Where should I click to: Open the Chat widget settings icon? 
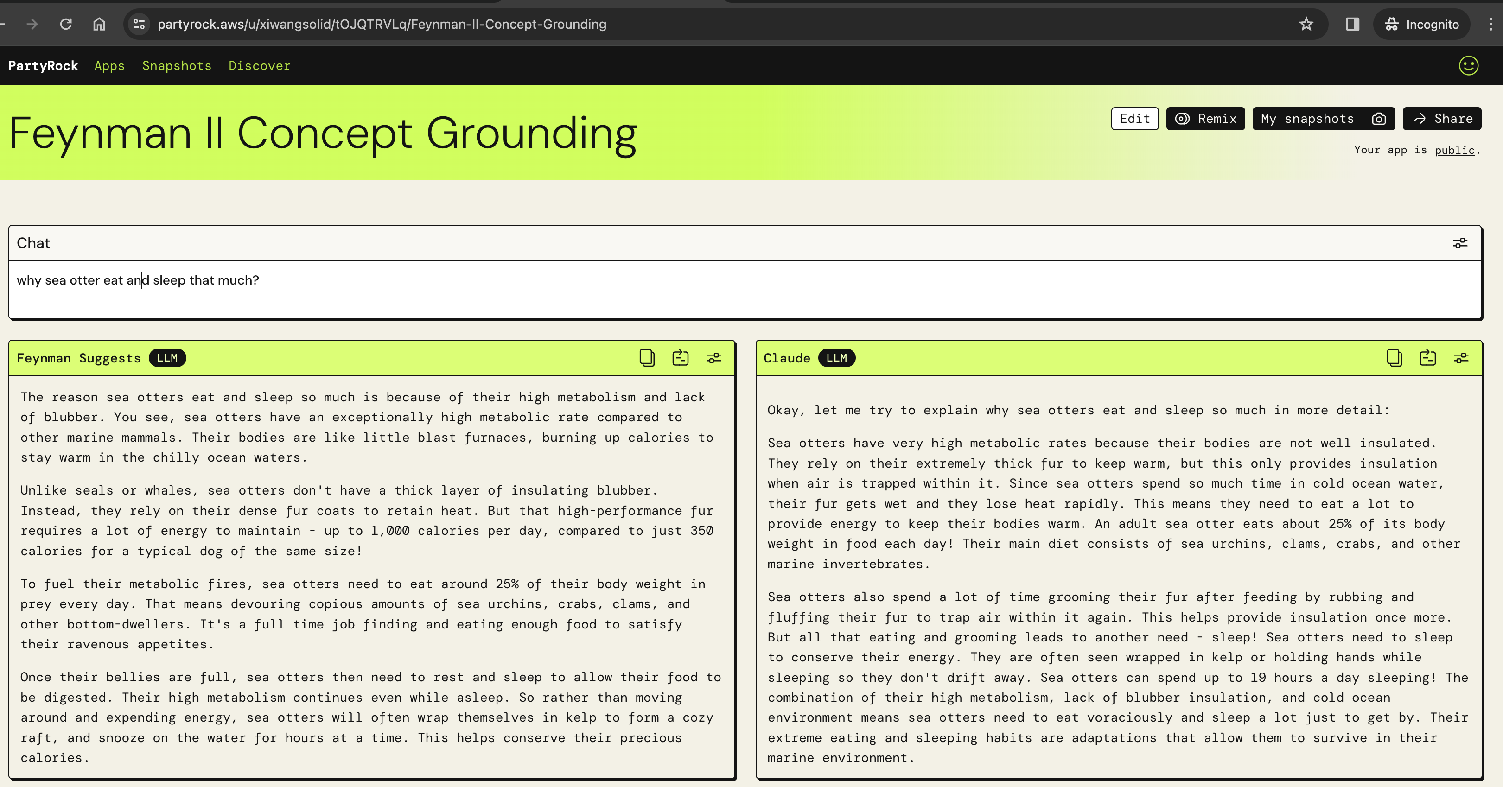pos(1460,243)
